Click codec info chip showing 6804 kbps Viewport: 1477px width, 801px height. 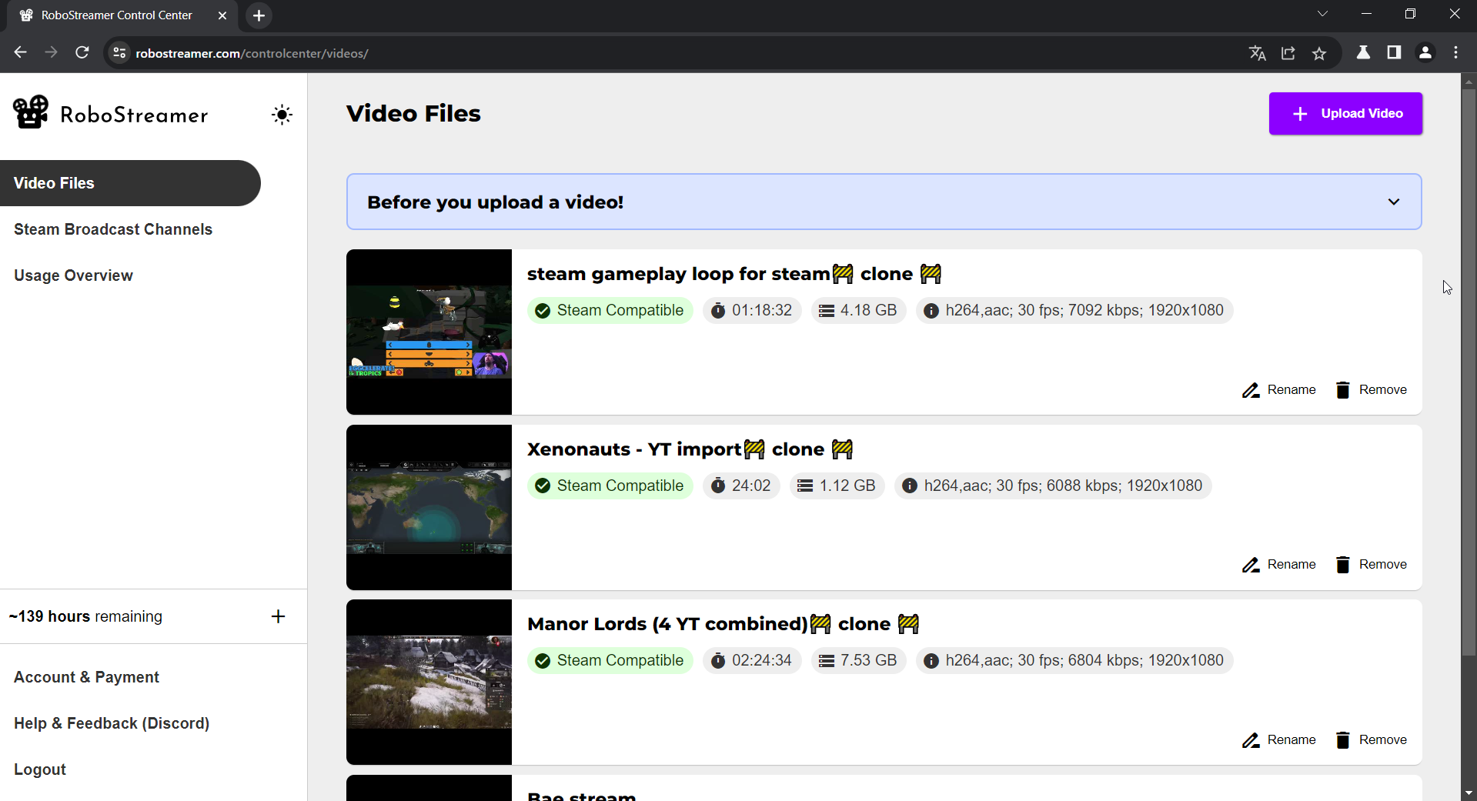pos(1074,660)
